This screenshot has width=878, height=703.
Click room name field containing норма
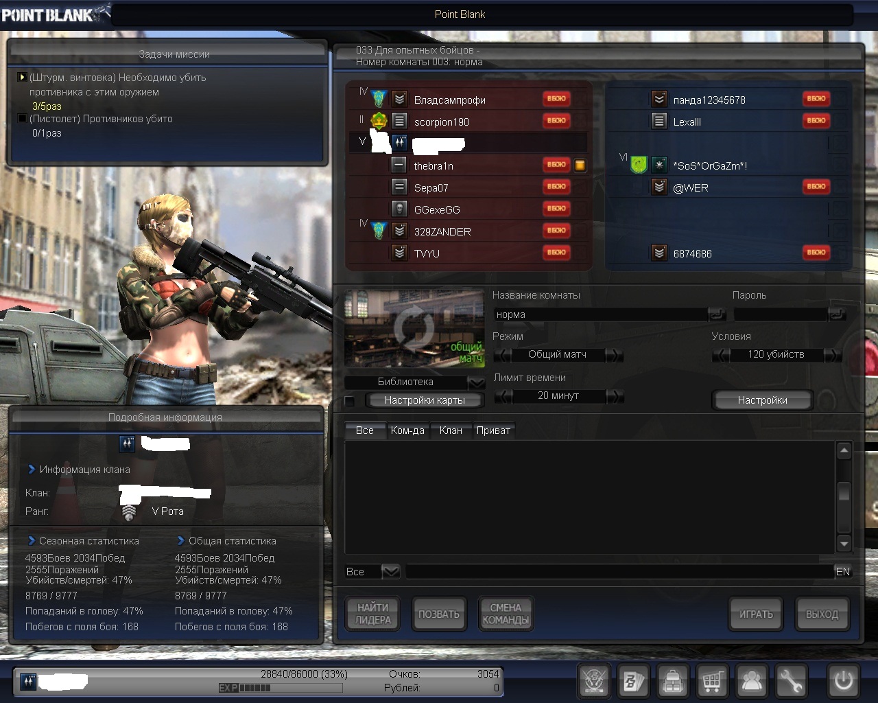click(x=601, y=314)
